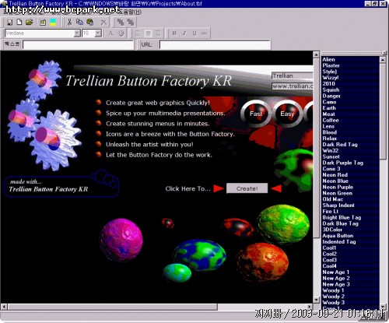This screenshot has width=389, height=323.
Task: Toggle Bold formatting
Action: click(x=174, y=33)
